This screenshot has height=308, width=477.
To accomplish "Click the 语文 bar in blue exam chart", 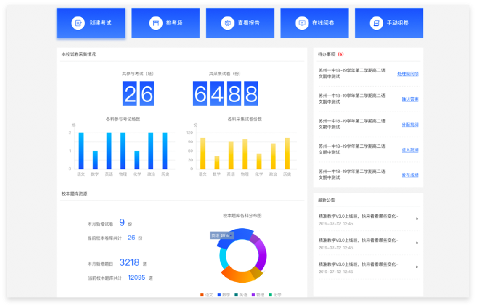I will point(81,151).
